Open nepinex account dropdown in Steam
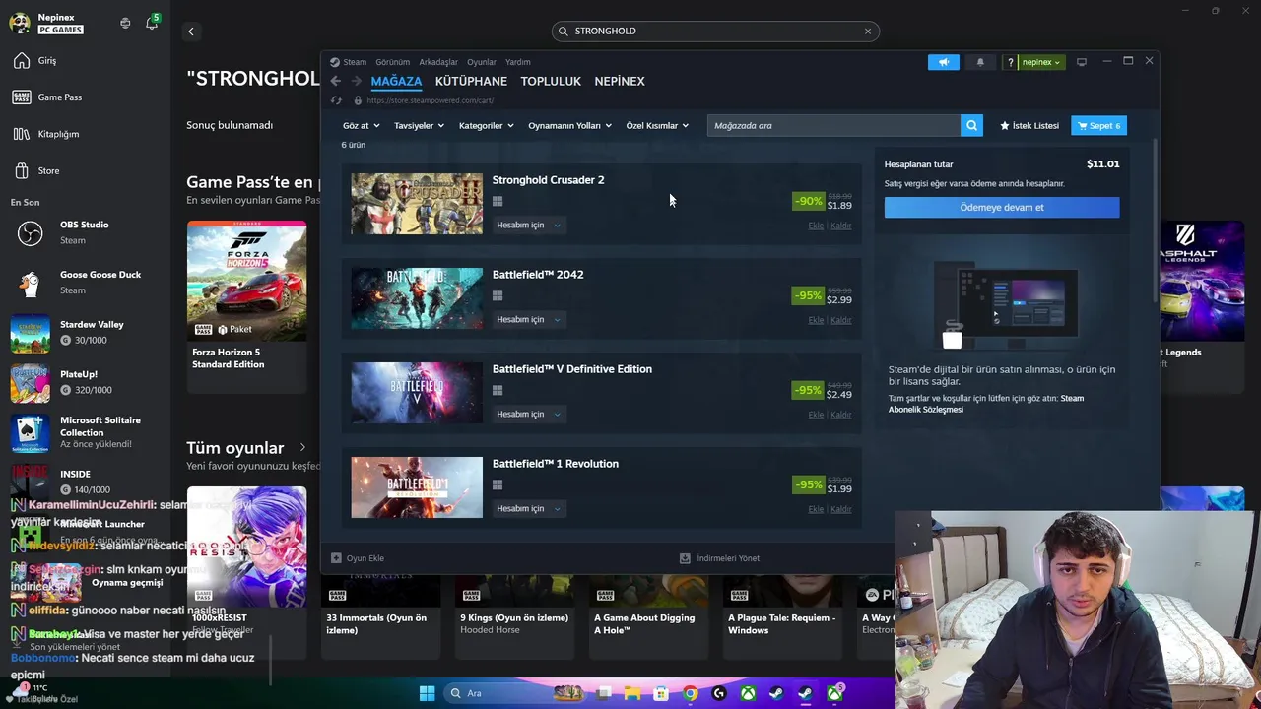 1040,62
